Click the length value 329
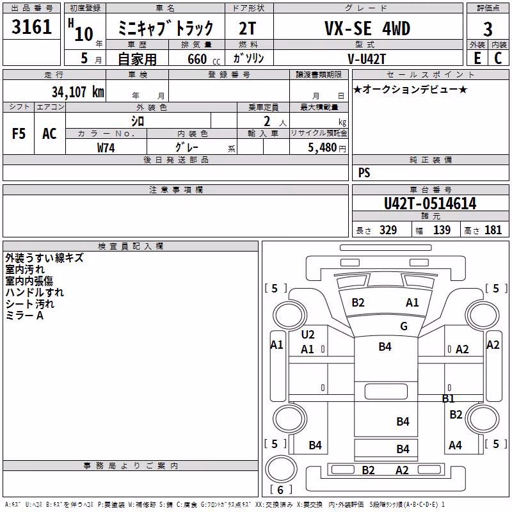The height and width of the screenshot is (512, 512). click(388, 230)
